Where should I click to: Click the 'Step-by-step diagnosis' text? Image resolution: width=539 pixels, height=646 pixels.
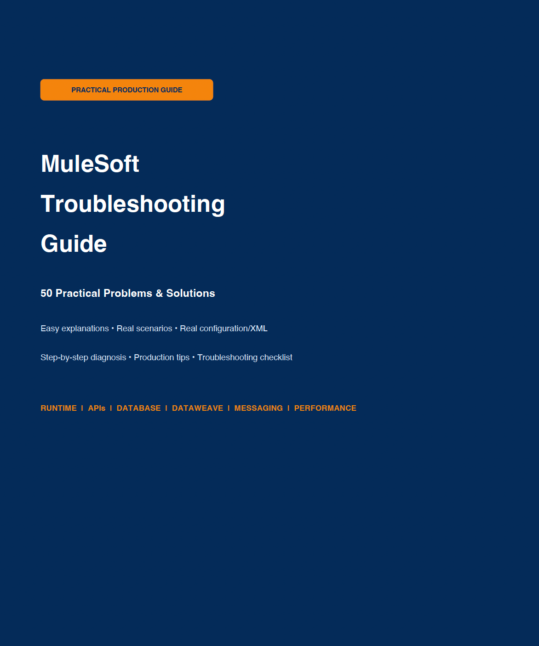click(x=83, y=357)
